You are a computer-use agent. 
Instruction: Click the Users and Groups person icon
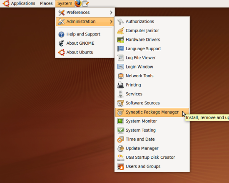click(x=121, y=167)
